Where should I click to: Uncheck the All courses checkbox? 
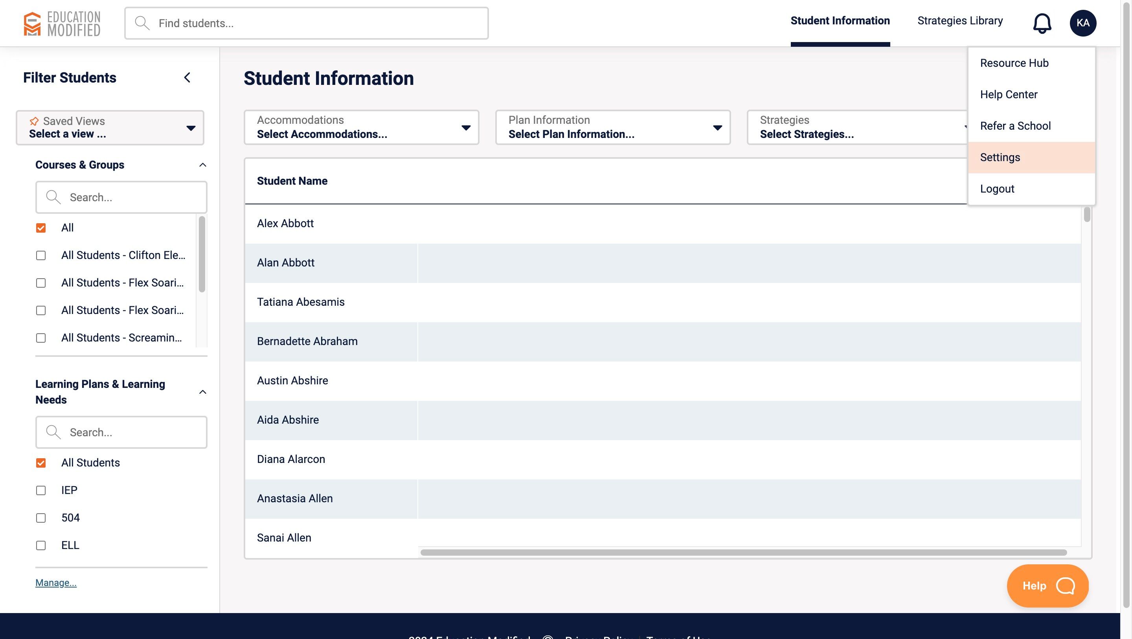click(x=41, y=228)
